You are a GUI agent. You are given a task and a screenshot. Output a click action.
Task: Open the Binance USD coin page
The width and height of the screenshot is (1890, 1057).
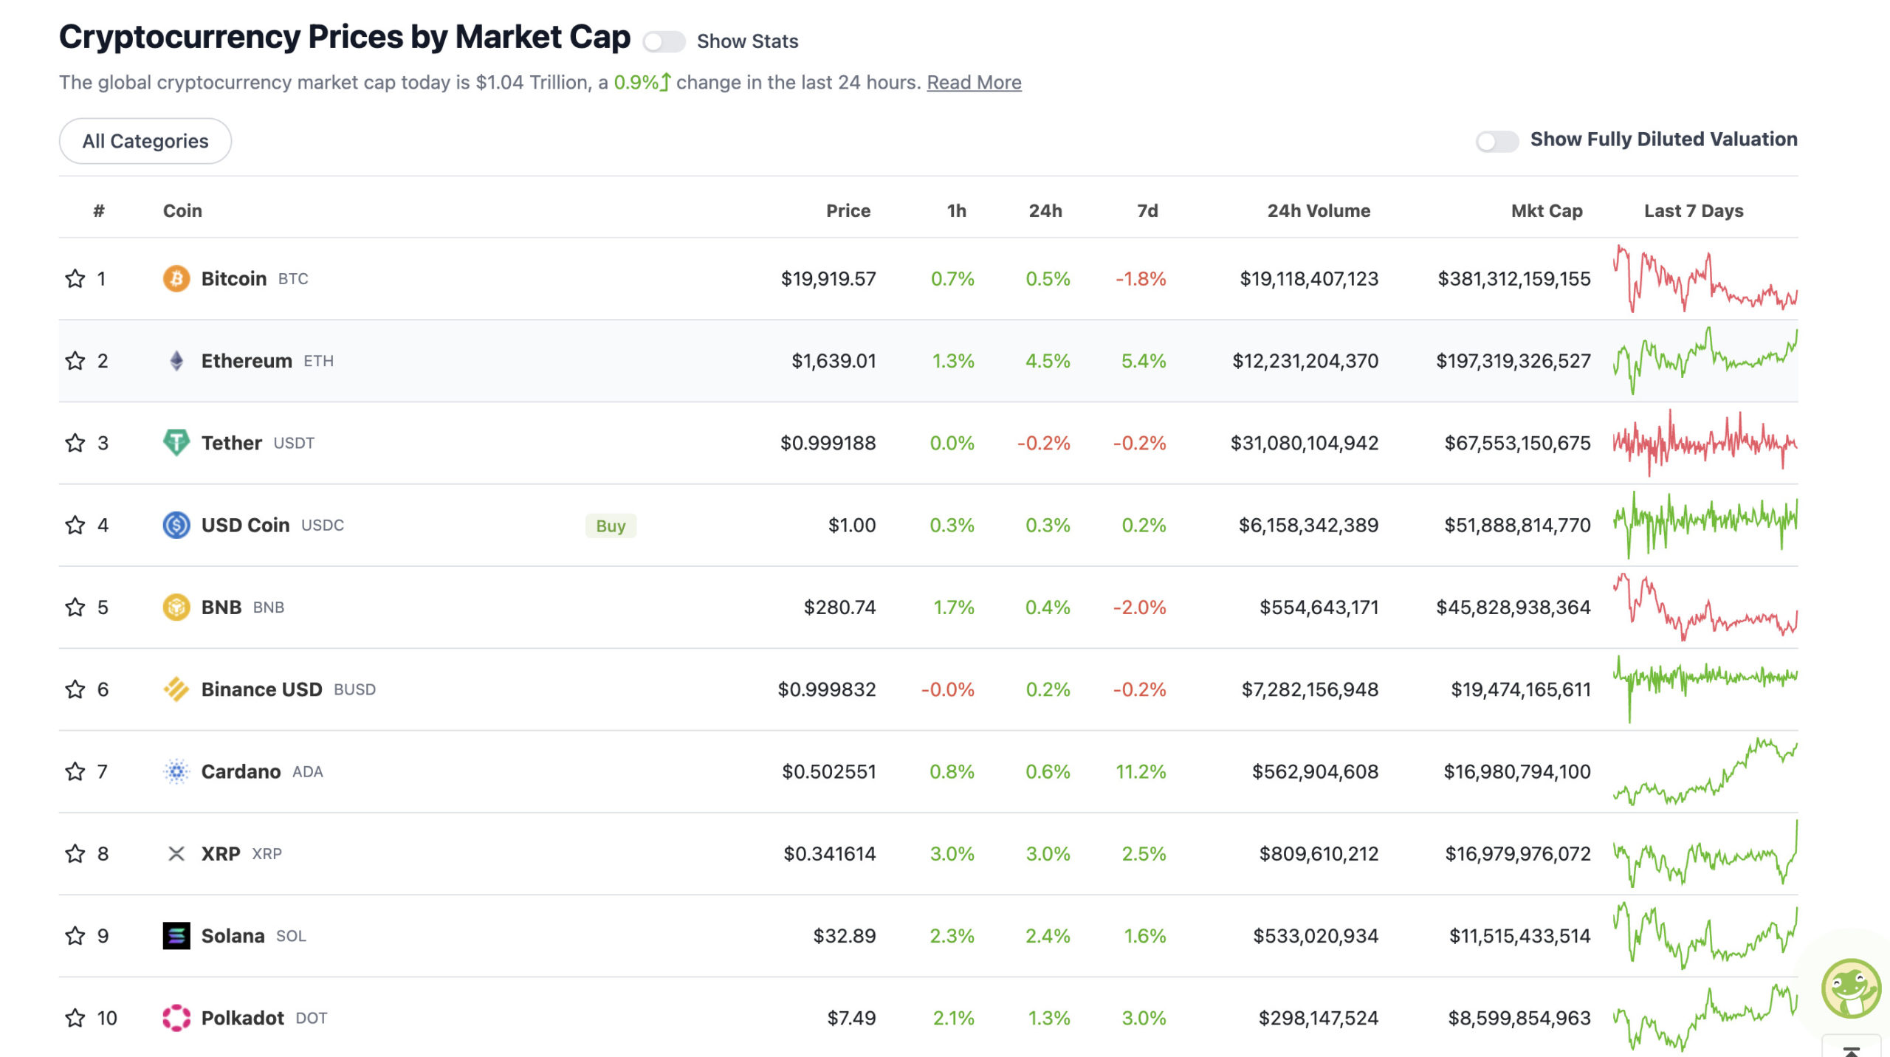(261, 689)
